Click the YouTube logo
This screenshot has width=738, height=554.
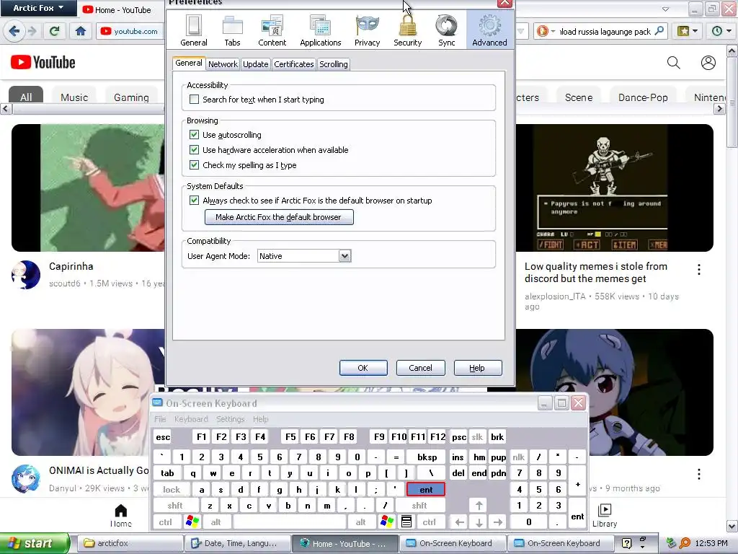point(43,62)
